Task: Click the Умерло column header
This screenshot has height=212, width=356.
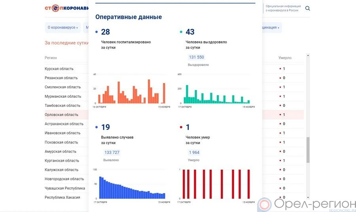Action: 285,58
